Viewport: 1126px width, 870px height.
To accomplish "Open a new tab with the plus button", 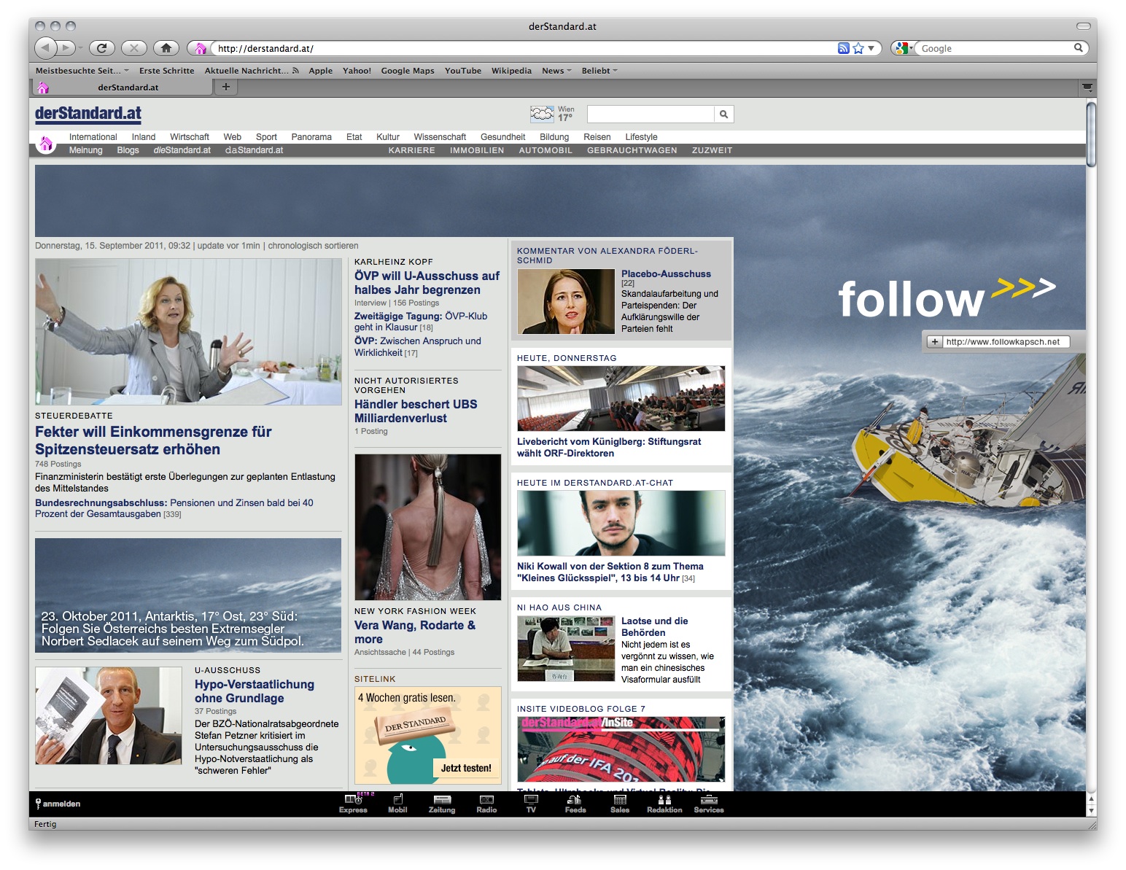I will 226,87.
